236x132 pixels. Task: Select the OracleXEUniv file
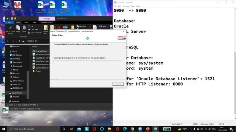click(41, 51)
